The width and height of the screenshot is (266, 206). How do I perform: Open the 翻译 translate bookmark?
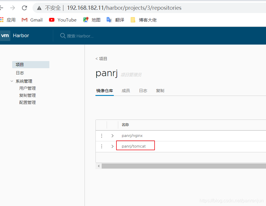[115, 20]
